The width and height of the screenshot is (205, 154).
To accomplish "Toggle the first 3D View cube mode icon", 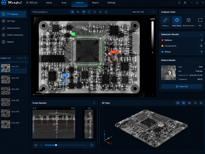I will [x=178, y=103].
